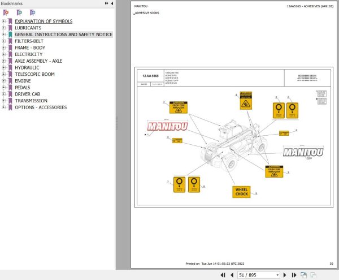The height and width of the screenshot is (280, 339).
Task: Click the third bookmark toolbar icon
Action: [32, 13]
